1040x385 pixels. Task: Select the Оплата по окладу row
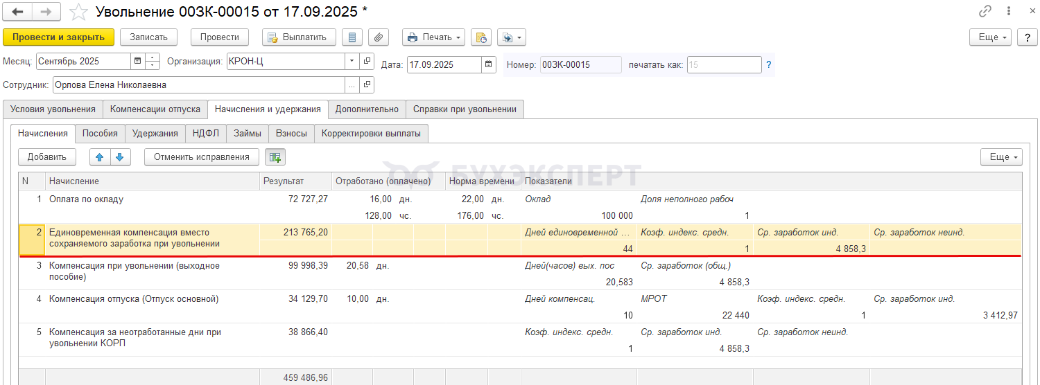[x=520, y=207]
